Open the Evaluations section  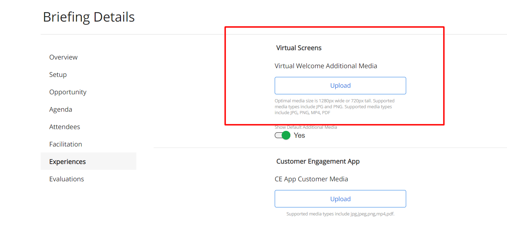point(66,179)
